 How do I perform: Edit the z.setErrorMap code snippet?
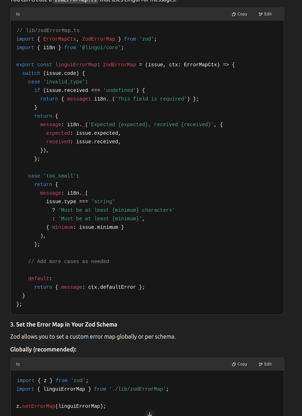click(x=265, y=364)
